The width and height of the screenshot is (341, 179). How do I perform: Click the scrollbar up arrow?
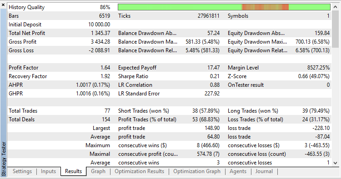[x=336, y=7]
